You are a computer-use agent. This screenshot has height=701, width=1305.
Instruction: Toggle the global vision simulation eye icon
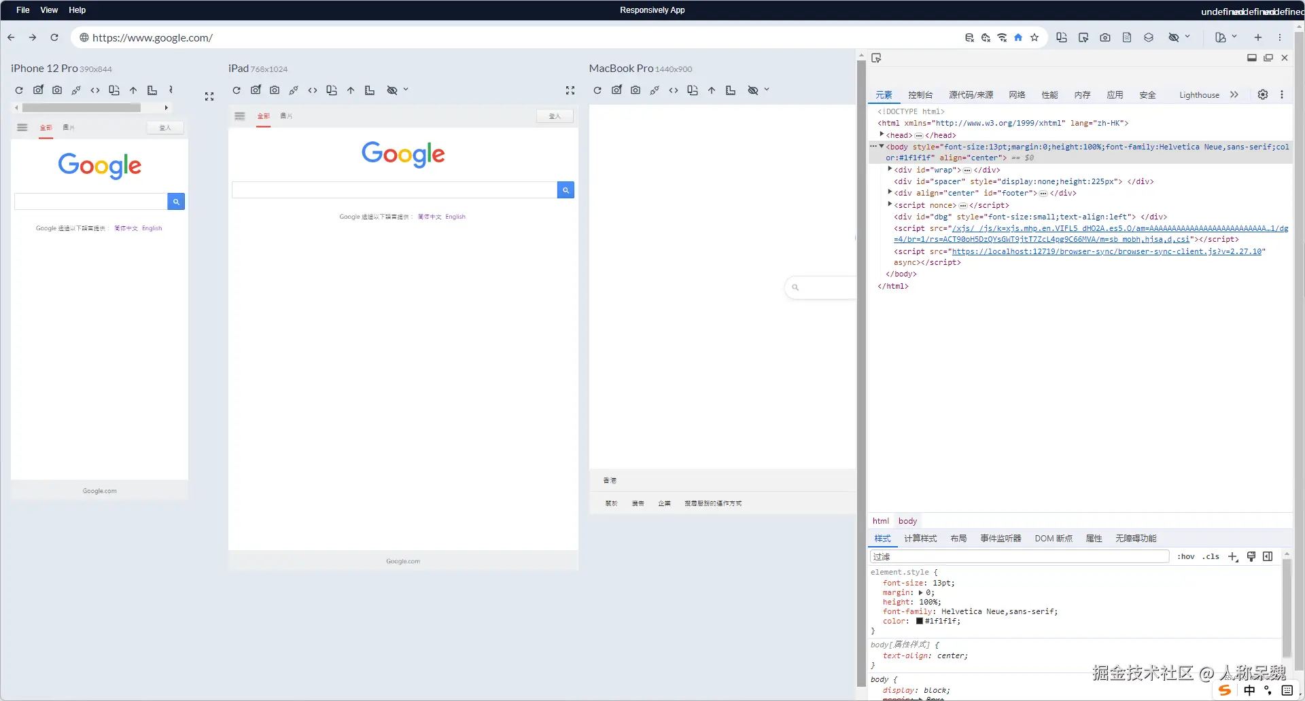(1173, 37)
